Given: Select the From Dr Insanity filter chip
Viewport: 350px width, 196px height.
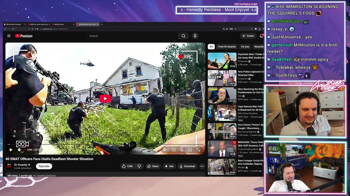Looking at the screenshot, I should (227, 47).
